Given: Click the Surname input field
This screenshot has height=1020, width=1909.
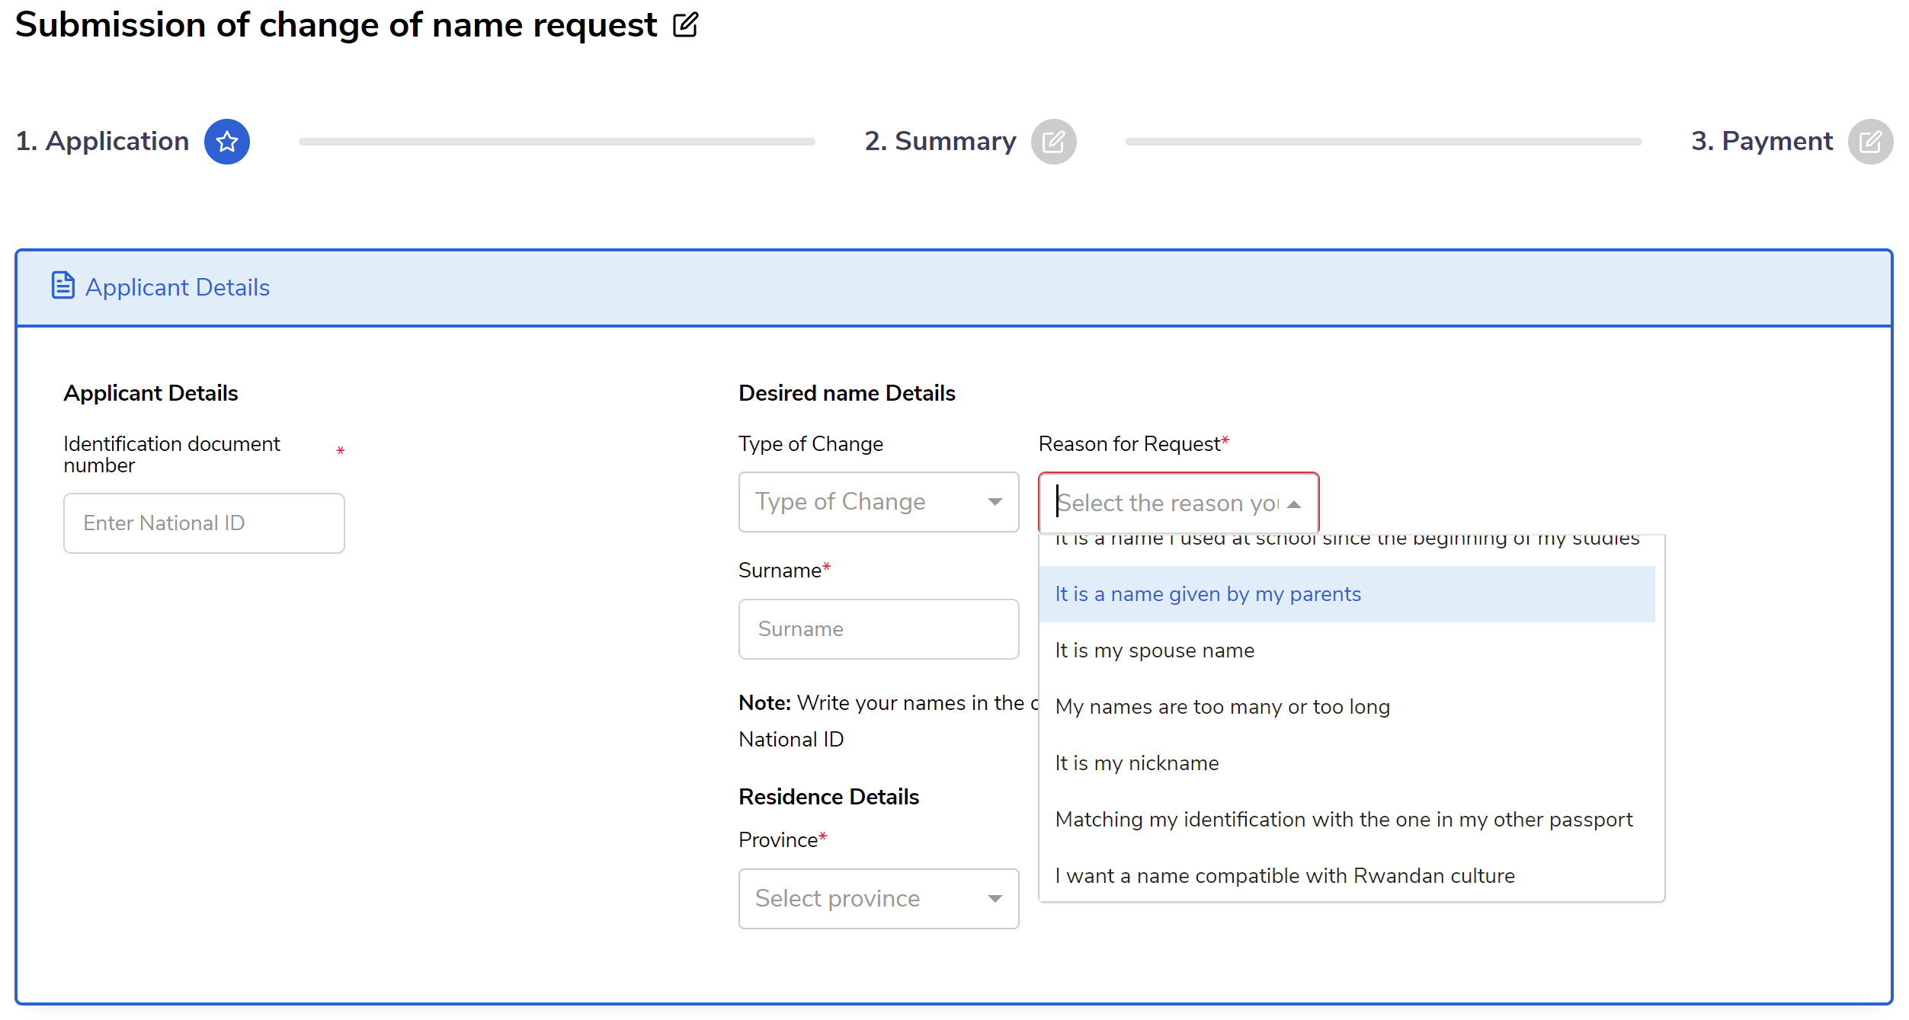Looking at the screenshot, I should 877,628.
